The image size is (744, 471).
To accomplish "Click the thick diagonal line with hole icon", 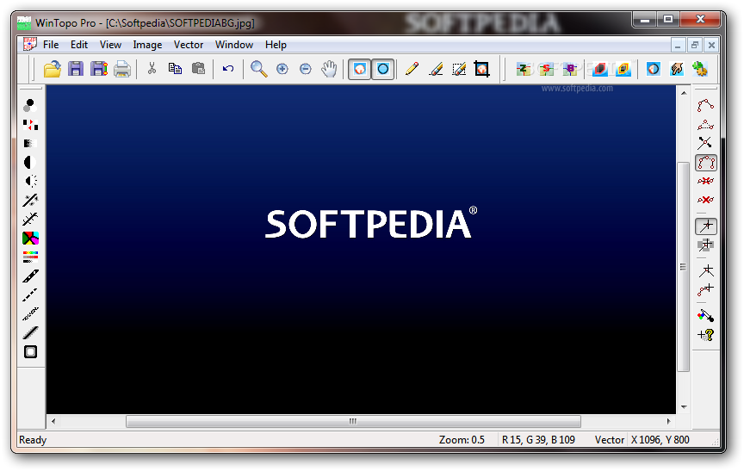I will click(30, 276).
